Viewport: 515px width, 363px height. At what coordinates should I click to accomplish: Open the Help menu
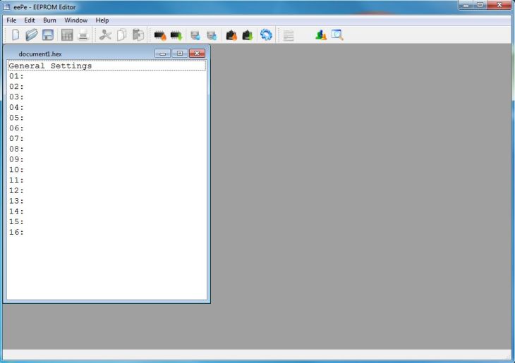[x=102, y=20]
